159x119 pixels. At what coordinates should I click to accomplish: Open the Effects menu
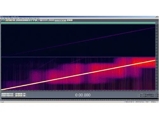(x=11, y=18)
